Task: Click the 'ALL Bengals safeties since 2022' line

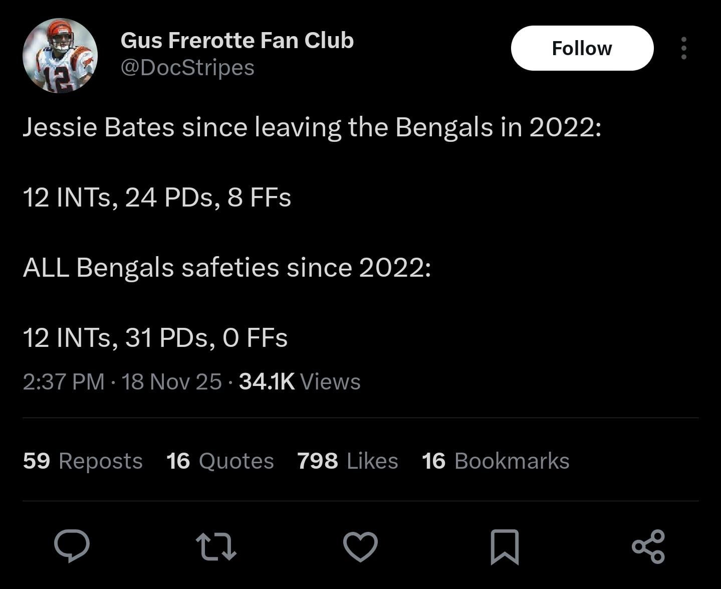Action: click(226, 267)
